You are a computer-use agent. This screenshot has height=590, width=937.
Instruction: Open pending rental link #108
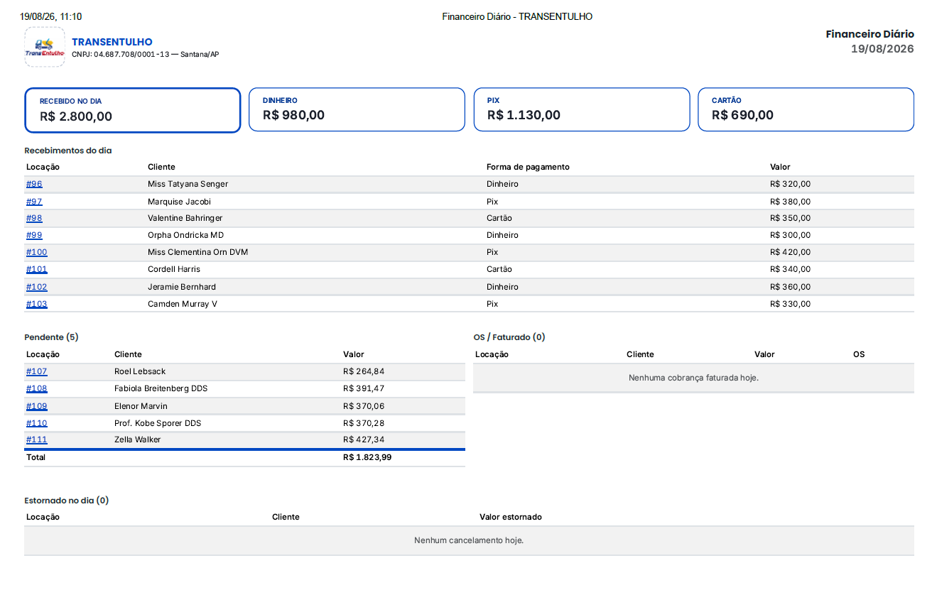37,388
